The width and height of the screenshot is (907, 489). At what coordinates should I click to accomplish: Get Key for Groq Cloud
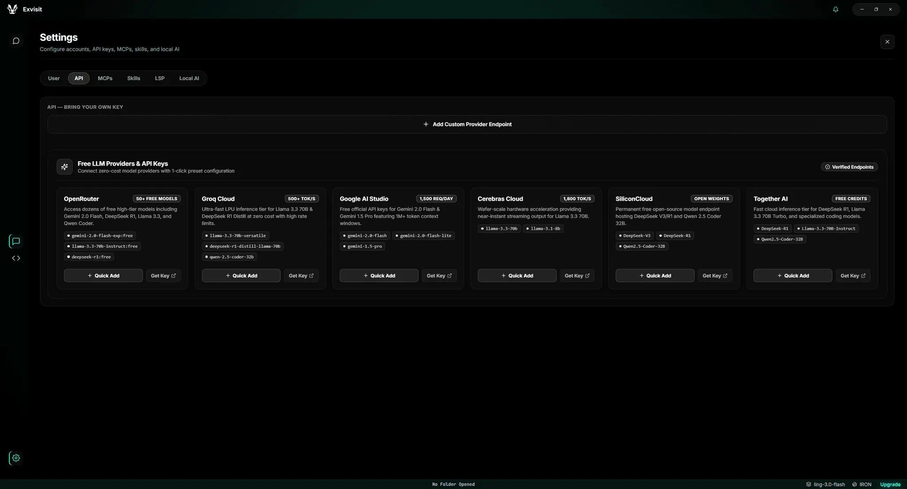(301, 276)
